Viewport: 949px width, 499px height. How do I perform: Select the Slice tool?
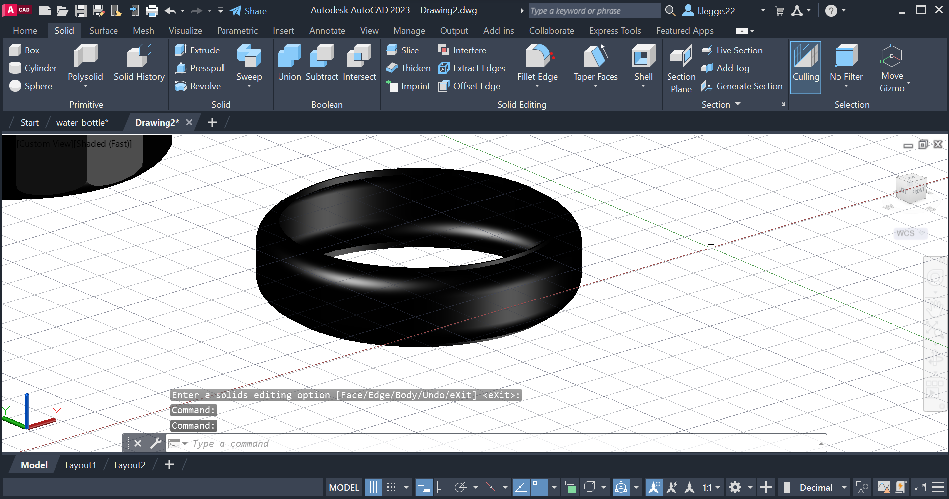[402, 50]
